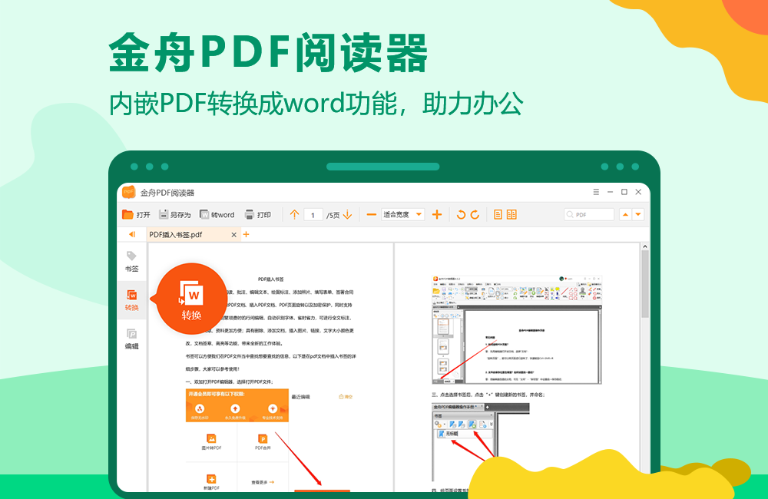Jump to next page with down arrow
The width and height of the screenshot is (768, 499).
[346, 213]
